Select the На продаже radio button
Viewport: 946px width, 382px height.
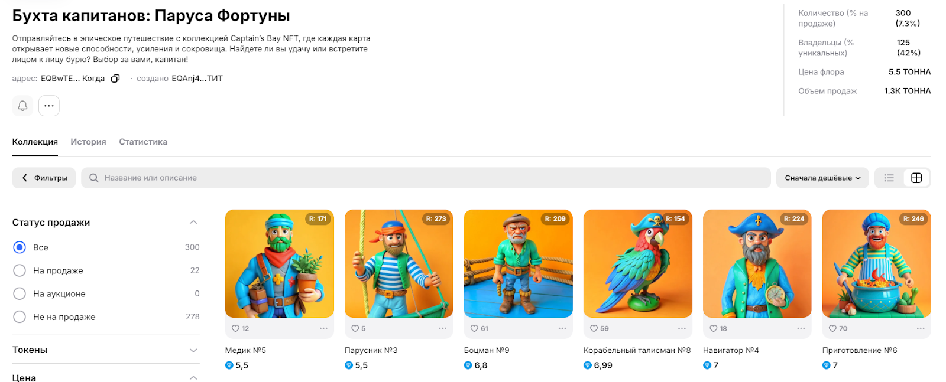click(20, 270)
